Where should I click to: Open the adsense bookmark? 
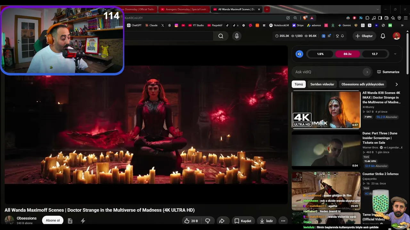point(314,25)
